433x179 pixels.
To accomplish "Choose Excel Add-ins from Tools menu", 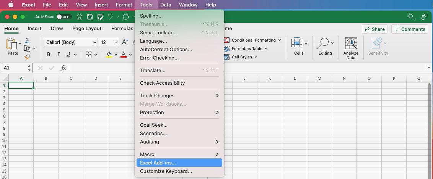I will click(x=158, y=163).
